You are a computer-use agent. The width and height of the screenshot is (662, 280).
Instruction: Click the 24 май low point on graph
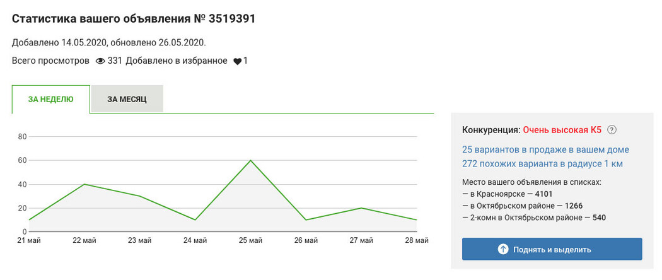coord(195,219)
